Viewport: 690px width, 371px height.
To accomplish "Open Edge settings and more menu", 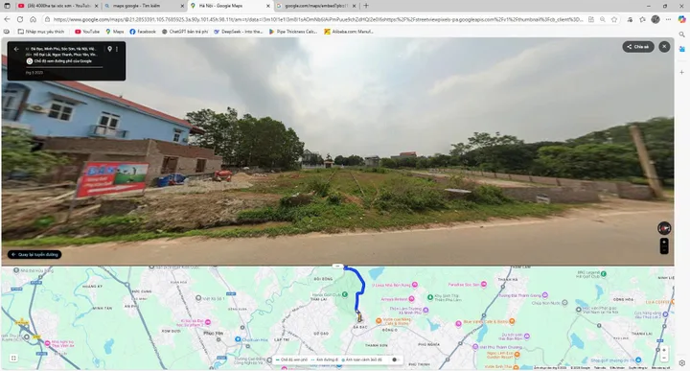I will pyautogui.click(x=668, y=19).
